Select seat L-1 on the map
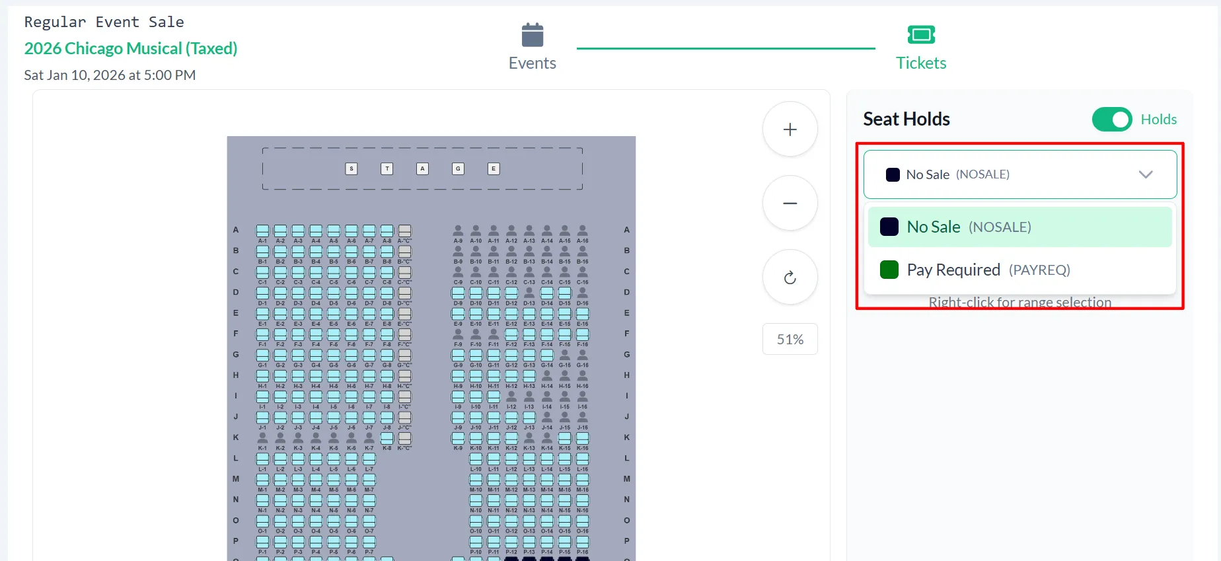 (262, 459)
